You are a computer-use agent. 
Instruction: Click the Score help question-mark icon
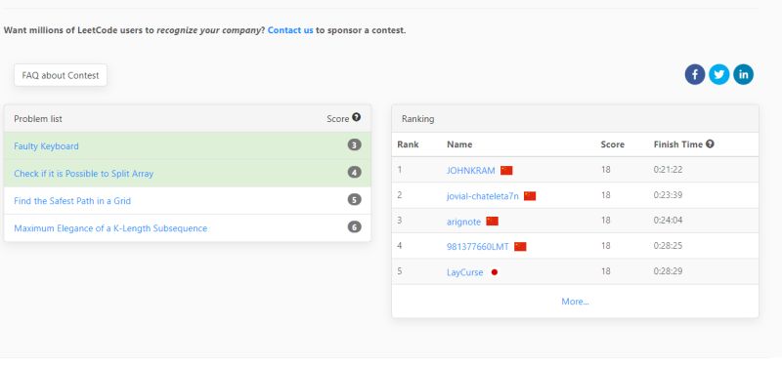356,117
